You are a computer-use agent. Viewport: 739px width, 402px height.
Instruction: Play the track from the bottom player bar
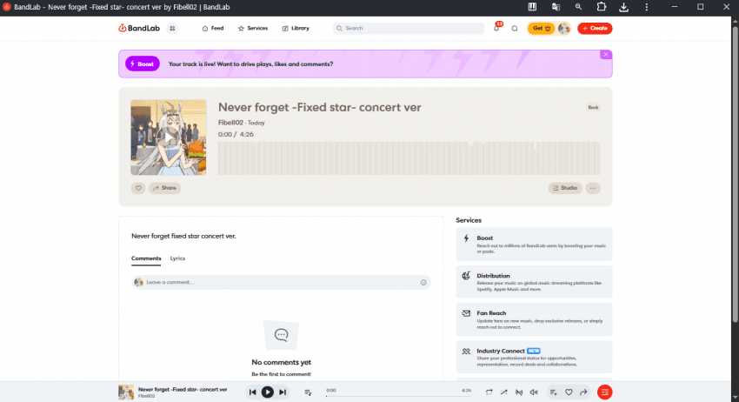point(267,392)
